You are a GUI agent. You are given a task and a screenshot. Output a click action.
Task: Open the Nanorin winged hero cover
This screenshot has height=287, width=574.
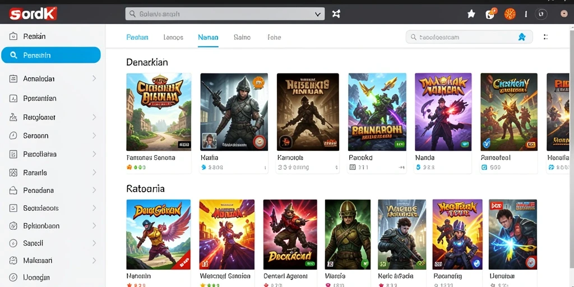tap(159, 234)
